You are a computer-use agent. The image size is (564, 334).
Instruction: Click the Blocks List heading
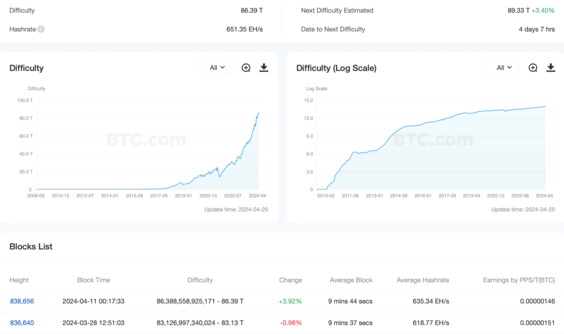pos(31,247)
